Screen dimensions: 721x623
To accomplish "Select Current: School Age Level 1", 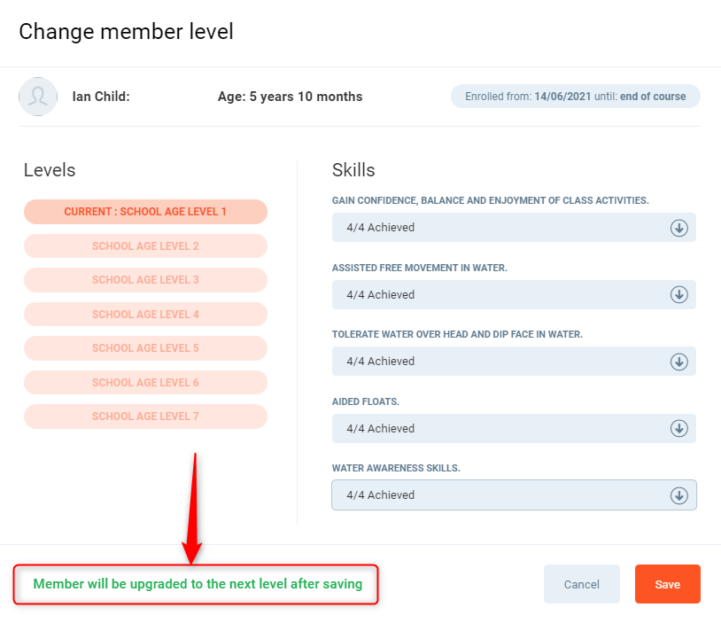I will [145, 212].
